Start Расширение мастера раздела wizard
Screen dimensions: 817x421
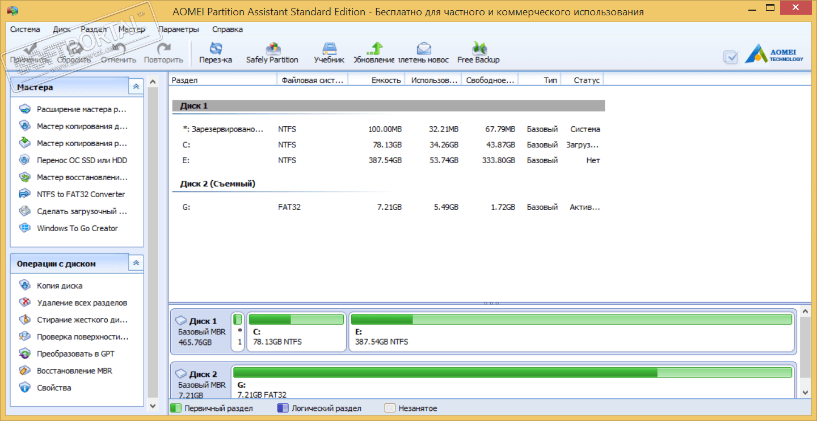(x=73, y=109)
